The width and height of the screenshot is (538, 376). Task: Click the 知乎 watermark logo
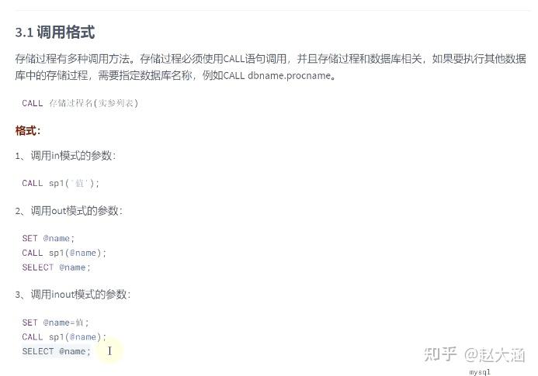tap(440, 354)
